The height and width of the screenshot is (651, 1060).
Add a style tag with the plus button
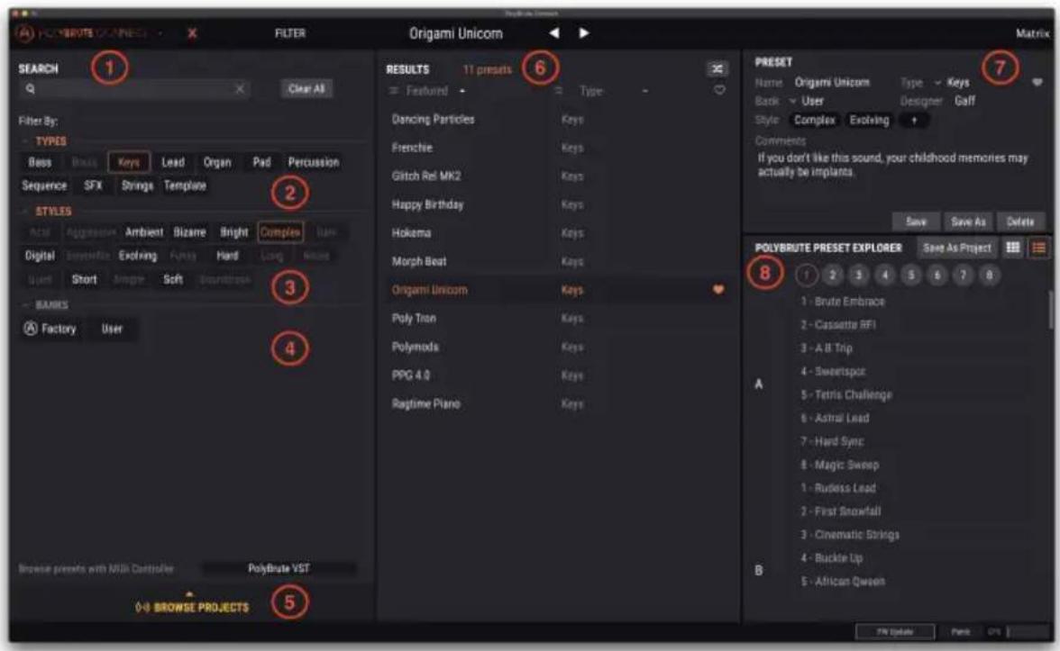(x=914, y=121)
